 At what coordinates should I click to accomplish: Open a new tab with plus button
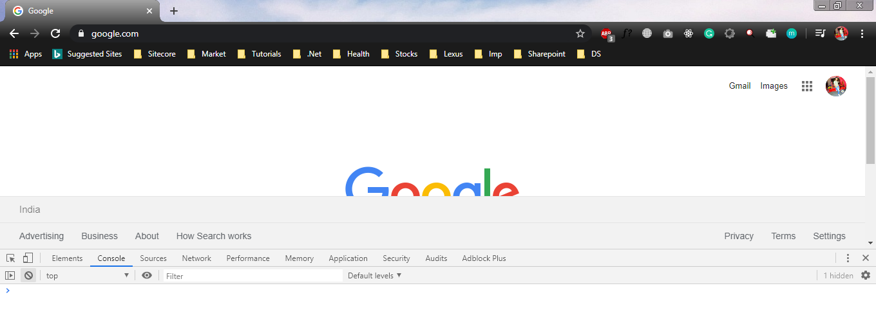click(x=174, y=11)
